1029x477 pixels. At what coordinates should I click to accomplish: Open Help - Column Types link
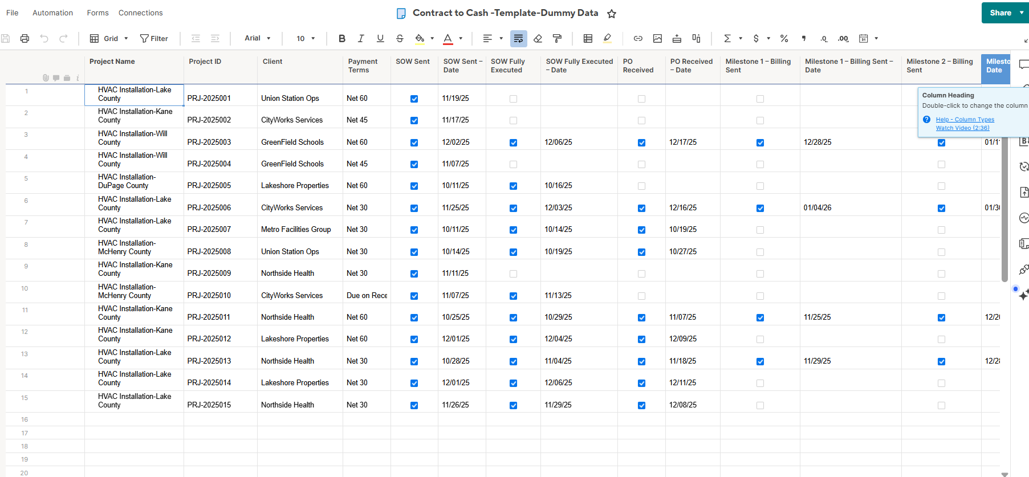click(965, 119)
